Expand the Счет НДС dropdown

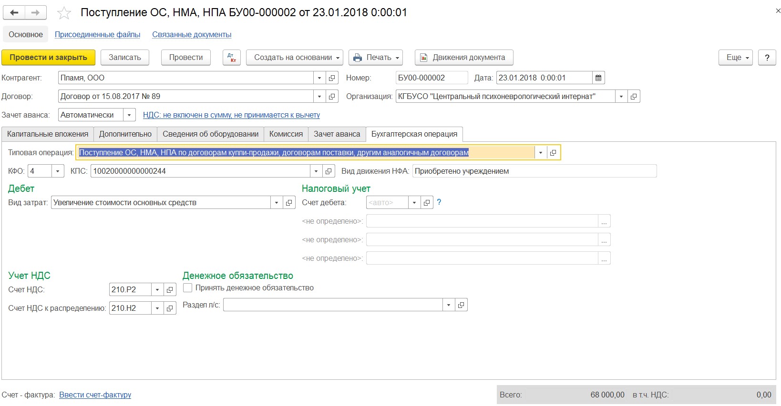pos(157,289)
